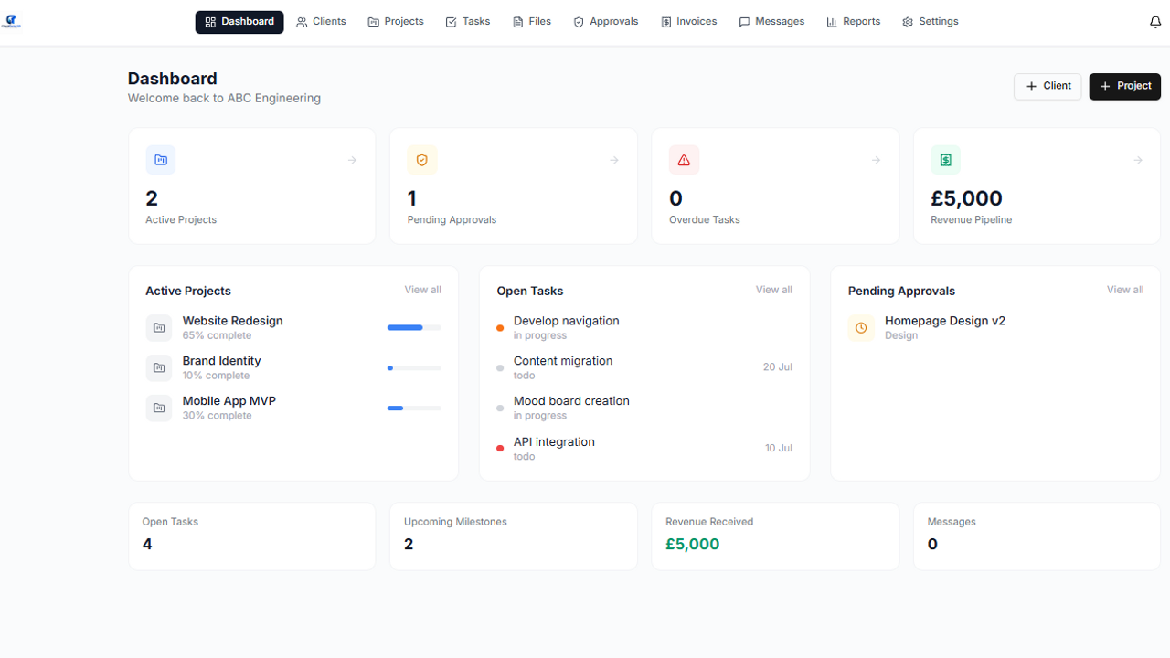Click the Messages summary card showing 0
This screenshot has width=1170, height=658.
point(1037,536)
